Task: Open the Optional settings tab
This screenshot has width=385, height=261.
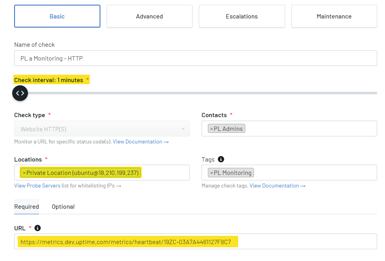Action: pos(63,206)
